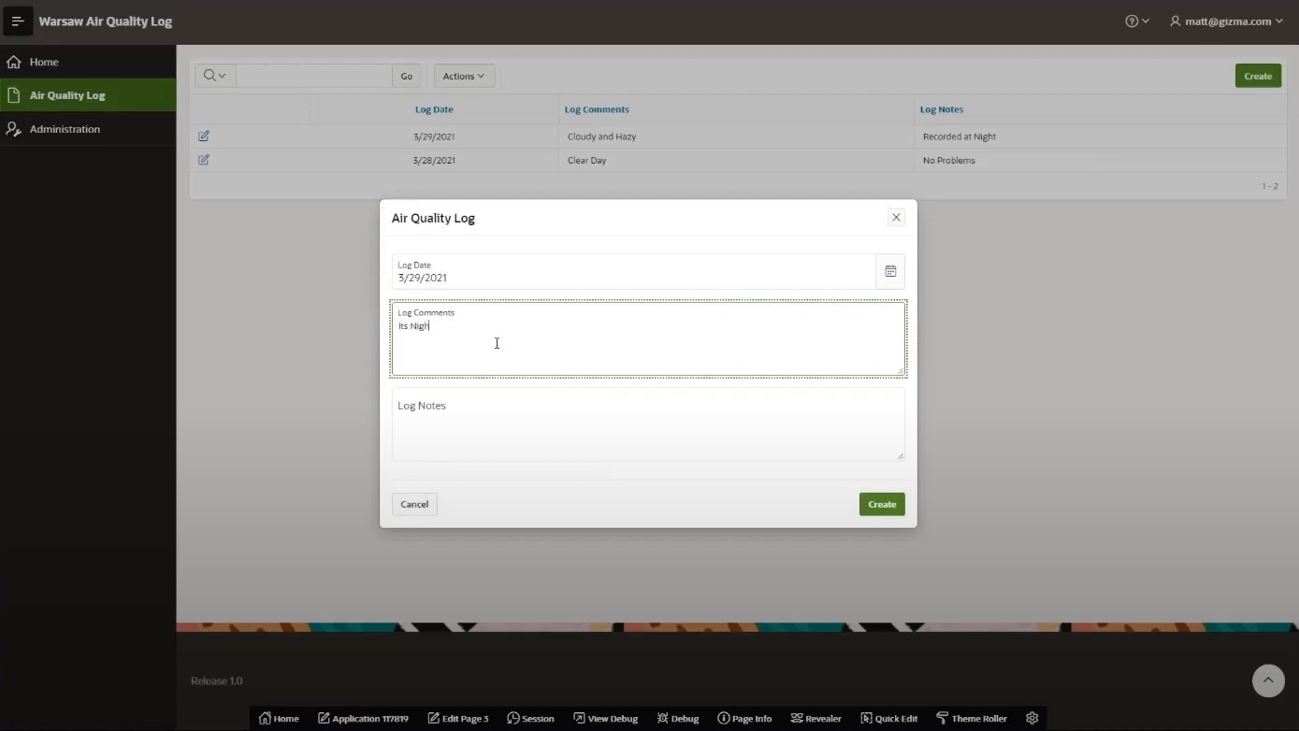
Task: Edit the 3/28/2021 log row
Action: coord(204,160)
